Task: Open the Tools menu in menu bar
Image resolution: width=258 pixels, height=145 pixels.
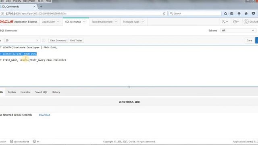Action: 40,1
